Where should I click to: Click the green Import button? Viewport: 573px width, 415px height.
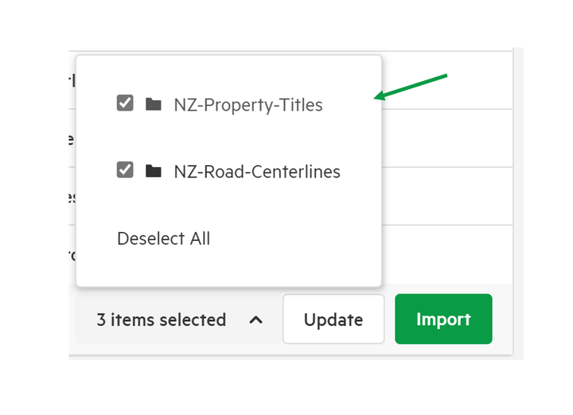tap(443, 319)
